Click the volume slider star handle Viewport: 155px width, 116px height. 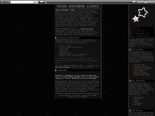[x=146, y=2]
